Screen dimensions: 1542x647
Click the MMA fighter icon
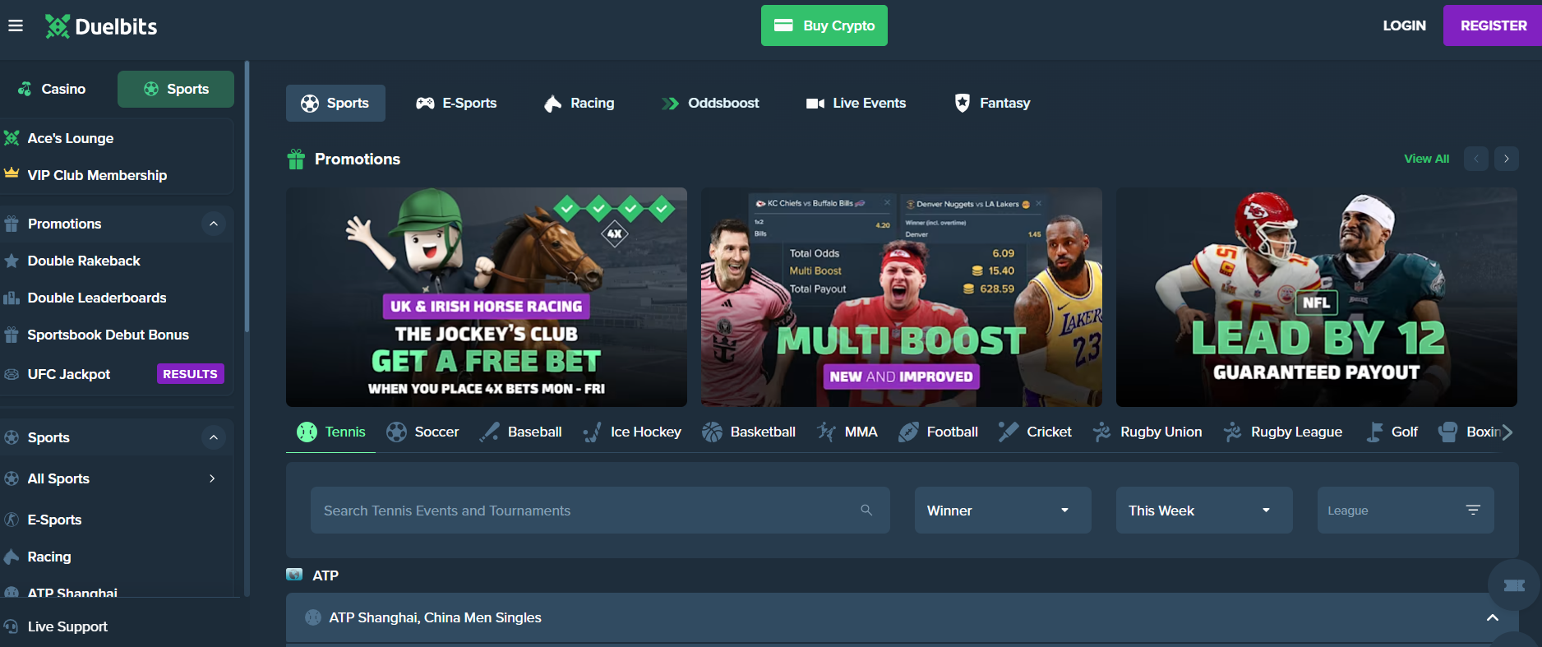[827, 432]
